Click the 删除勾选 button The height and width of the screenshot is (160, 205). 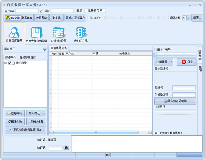click(x=15, y=122)
